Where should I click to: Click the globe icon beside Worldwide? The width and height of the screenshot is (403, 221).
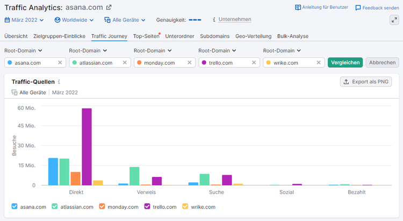[57, 20]
